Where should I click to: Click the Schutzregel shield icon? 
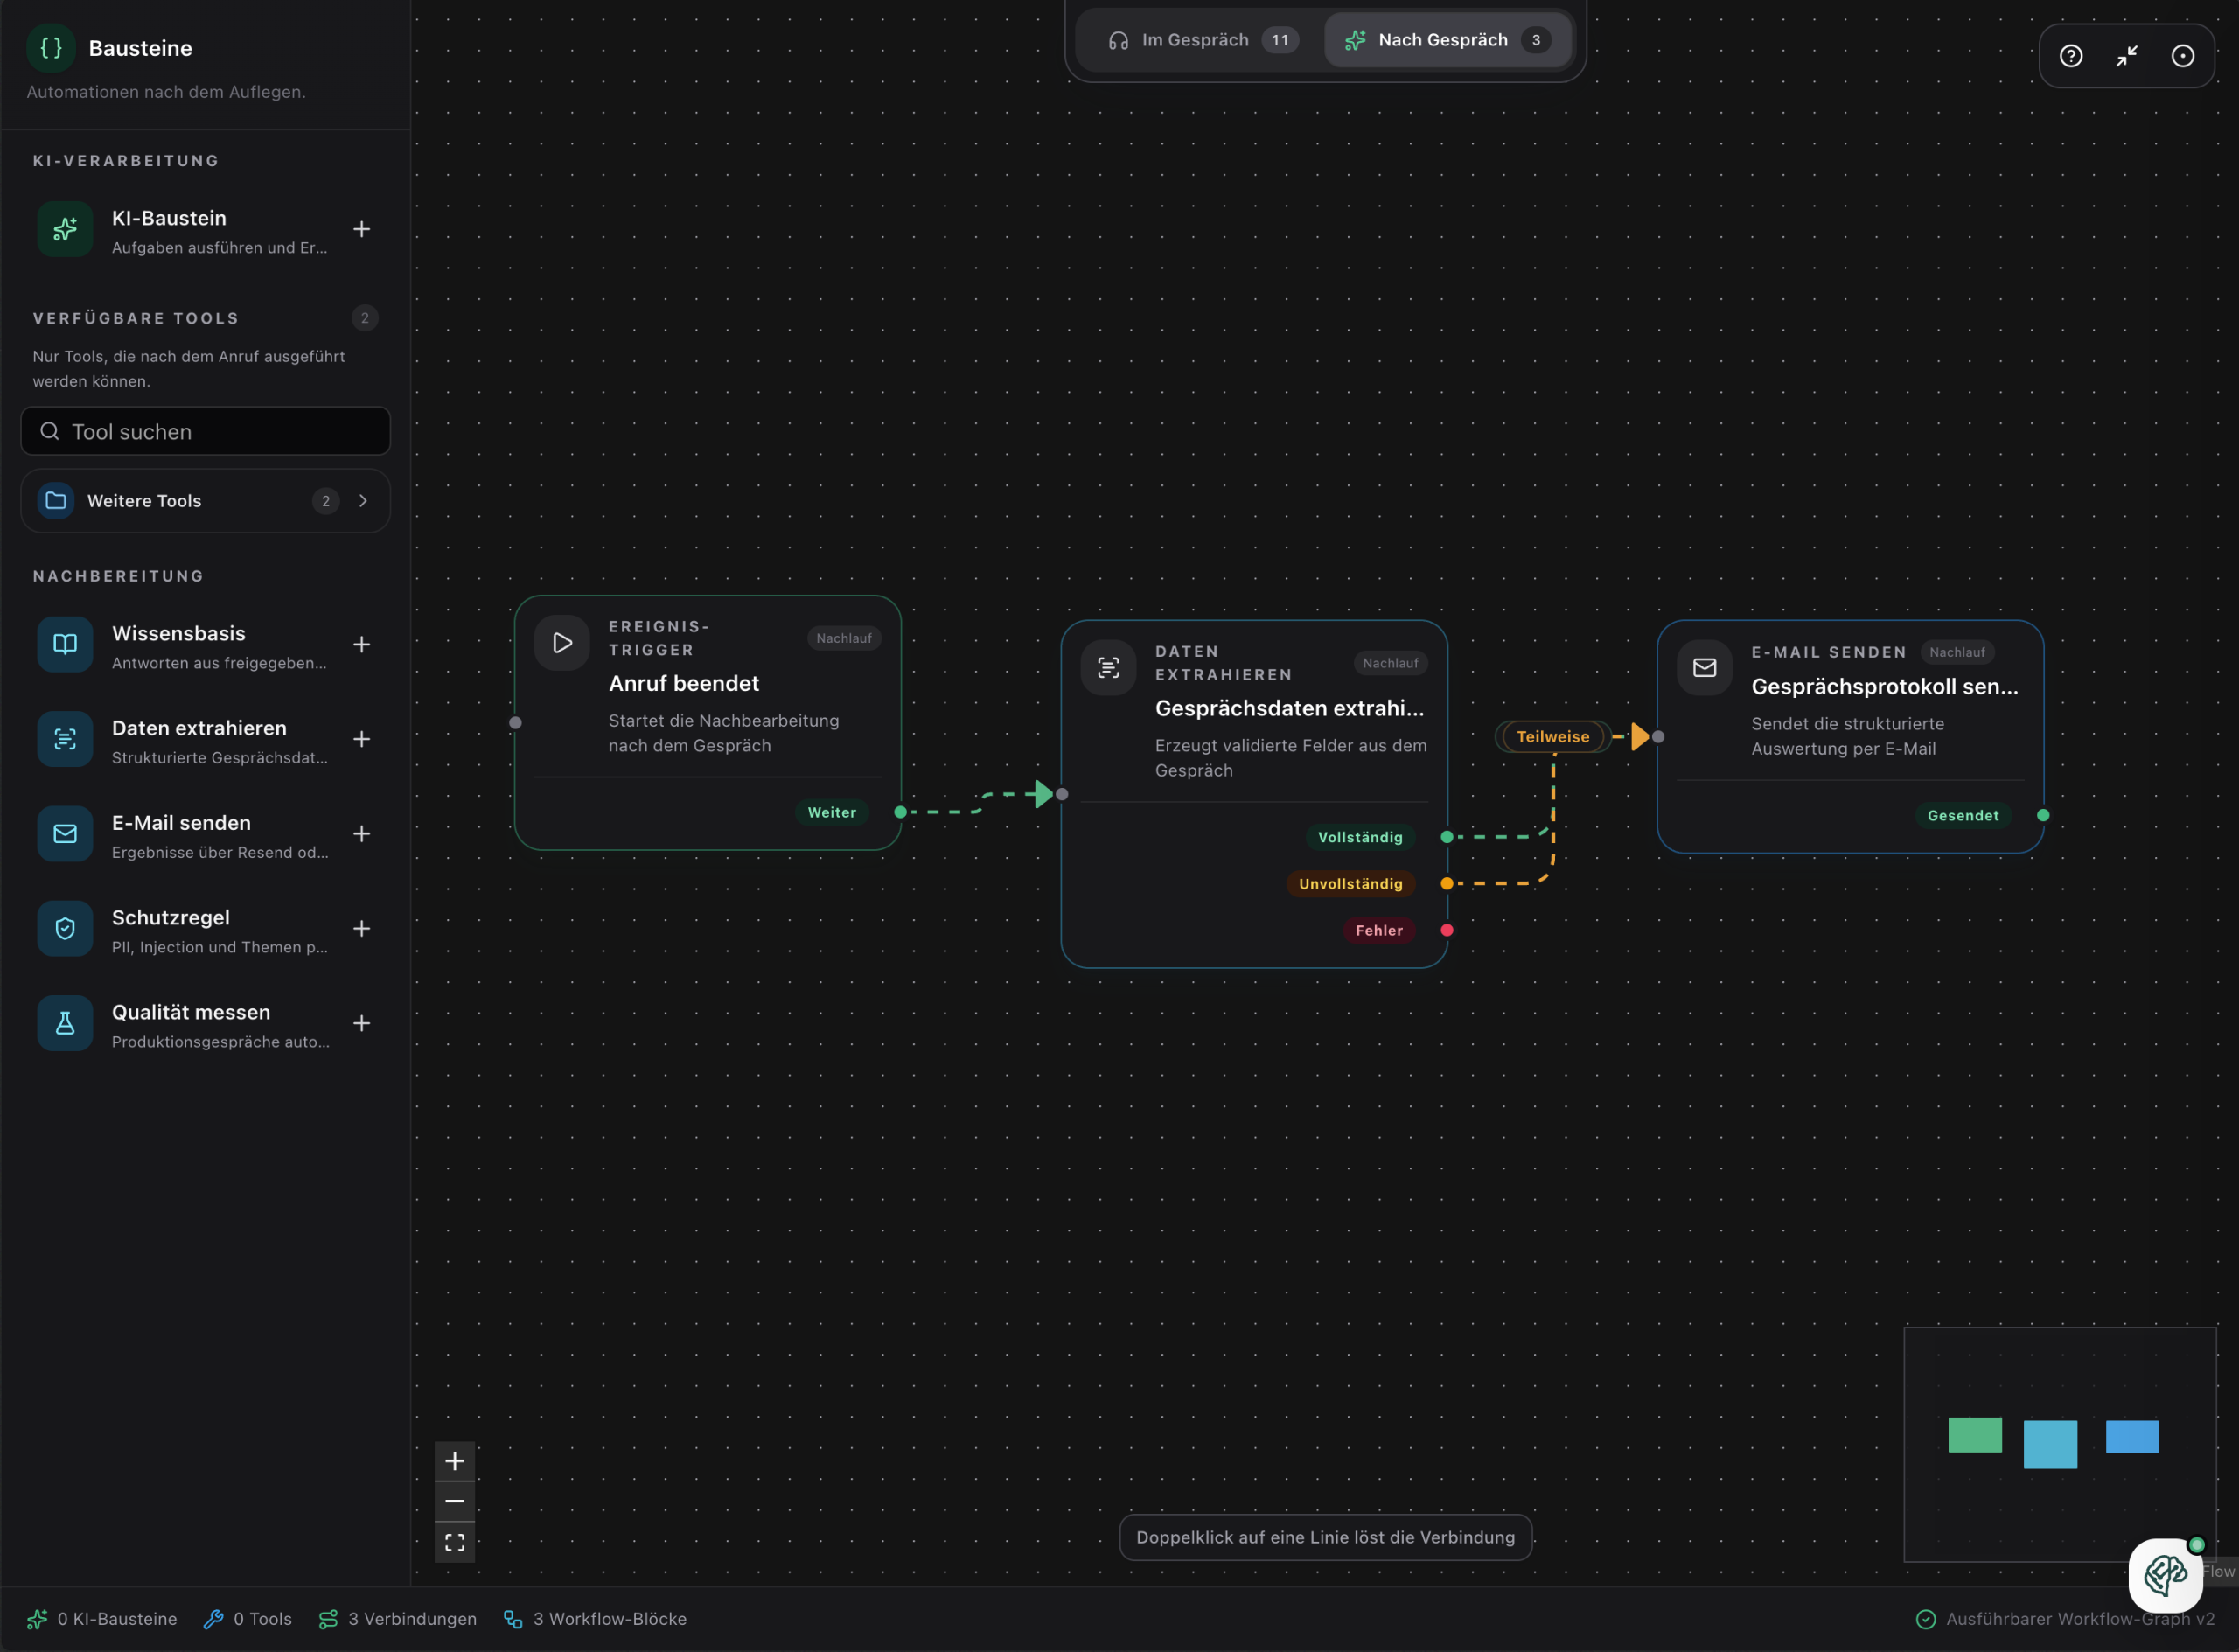(x=65, y=929)
